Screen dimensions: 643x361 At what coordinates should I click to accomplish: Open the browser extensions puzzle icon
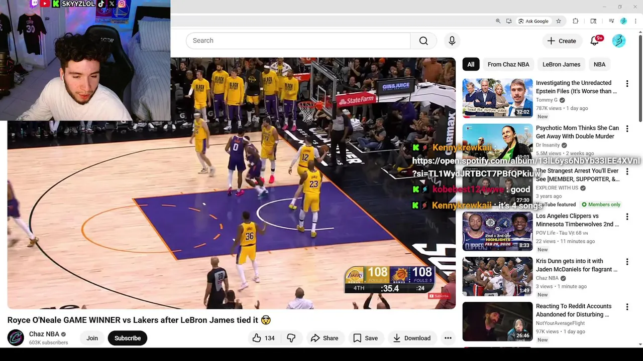click(576, 21)
